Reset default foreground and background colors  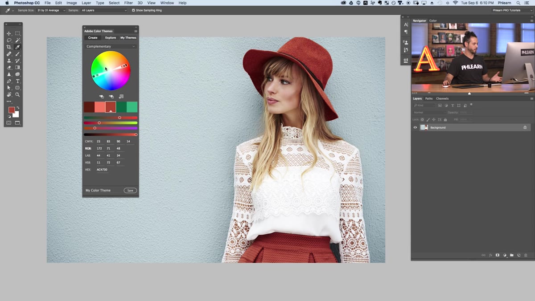pyautogui.click(x=9, y=116)
